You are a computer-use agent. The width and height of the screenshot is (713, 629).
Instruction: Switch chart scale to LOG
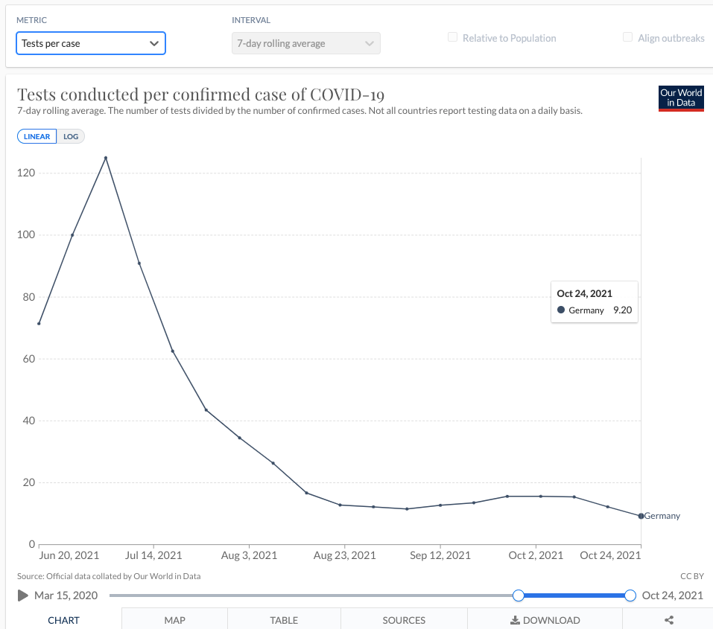[71, 137]
